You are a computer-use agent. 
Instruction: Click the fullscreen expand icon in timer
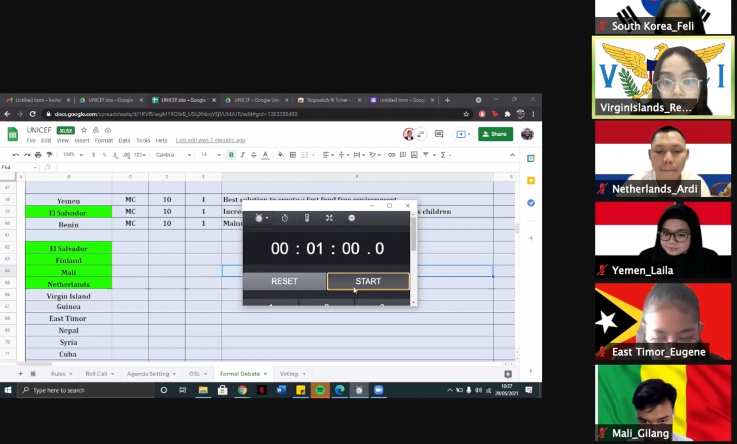[329, 218]
